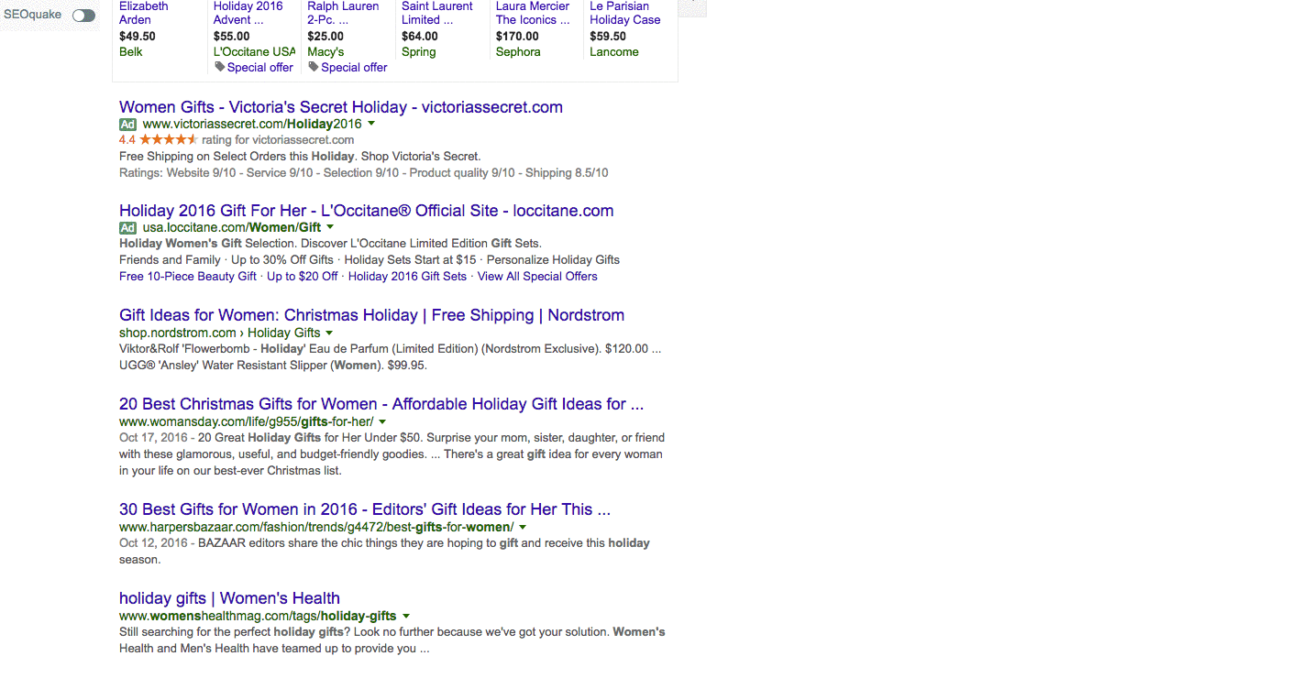1302x678 pixels.
Task: Click the Ratings: Website 9/10 line
Action: click(x=364, y=173)
